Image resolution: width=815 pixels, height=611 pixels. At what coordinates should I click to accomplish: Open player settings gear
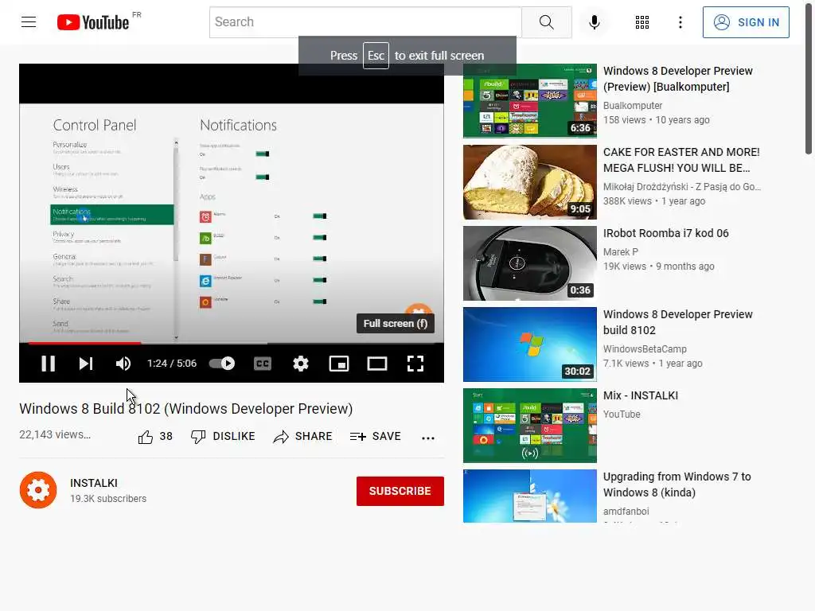coord(300,364)
